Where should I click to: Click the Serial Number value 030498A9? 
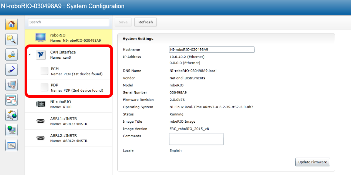(x=178, y=92)
